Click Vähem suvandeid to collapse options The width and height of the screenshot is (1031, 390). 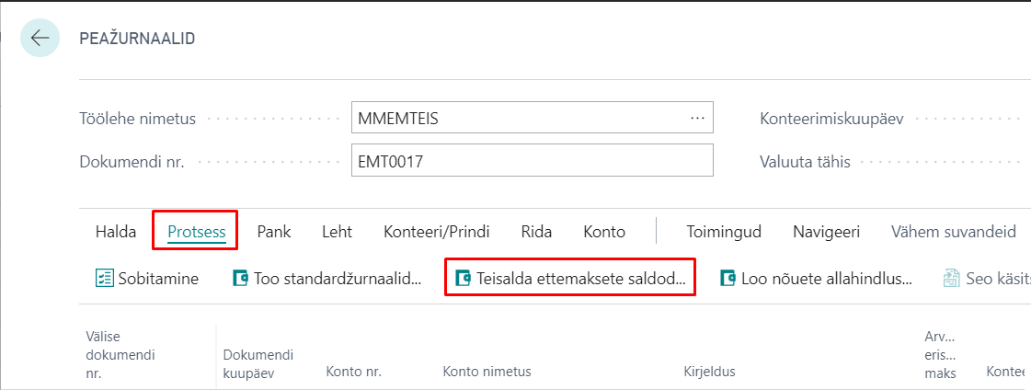click(x=953, y=232)
